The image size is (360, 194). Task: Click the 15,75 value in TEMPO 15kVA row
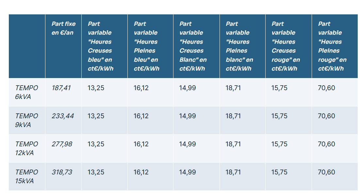point(280,172)
